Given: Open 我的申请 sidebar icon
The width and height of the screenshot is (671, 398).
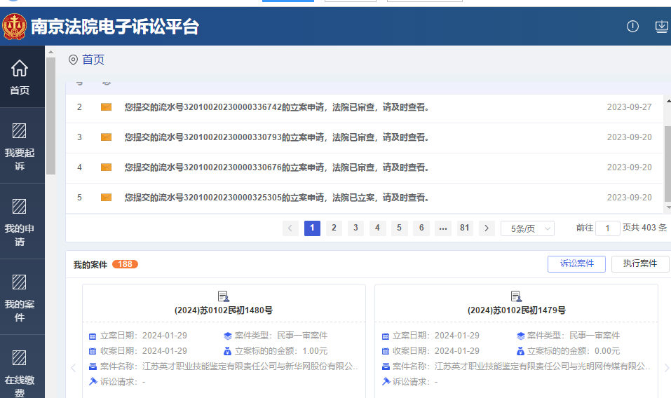Looking at the screenshot, I should tap(20, 207).
